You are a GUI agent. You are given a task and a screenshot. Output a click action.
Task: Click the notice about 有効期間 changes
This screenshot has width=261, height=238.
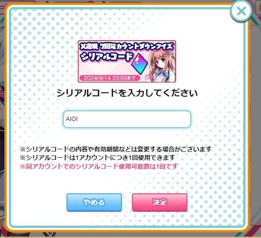116,149
